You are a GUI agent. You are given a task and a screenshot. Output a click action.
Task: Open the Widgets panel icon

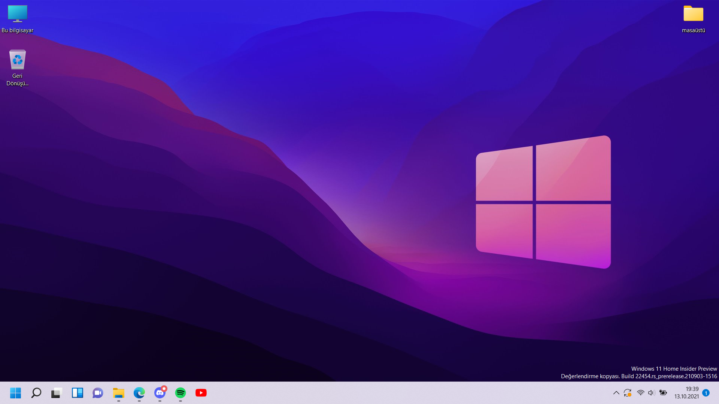tap(77, 393)
